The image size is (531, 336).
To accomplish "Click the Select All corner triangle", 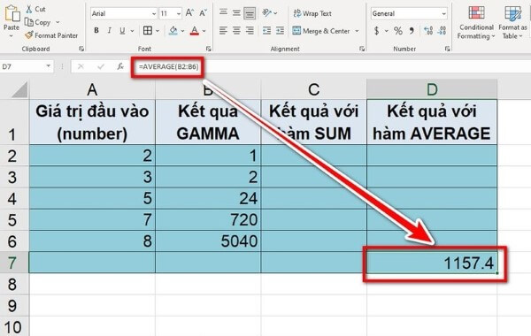I will (19, 90).
